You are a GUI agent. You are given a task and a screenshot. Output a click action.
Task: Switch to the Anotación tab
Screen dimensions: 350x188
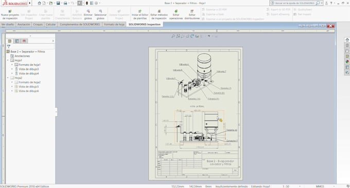pos(24,24)
